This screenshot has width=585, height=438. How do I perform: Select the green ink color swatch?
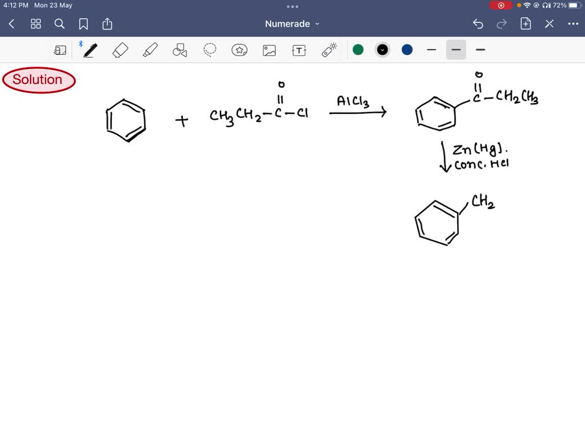tap(358, 50)
